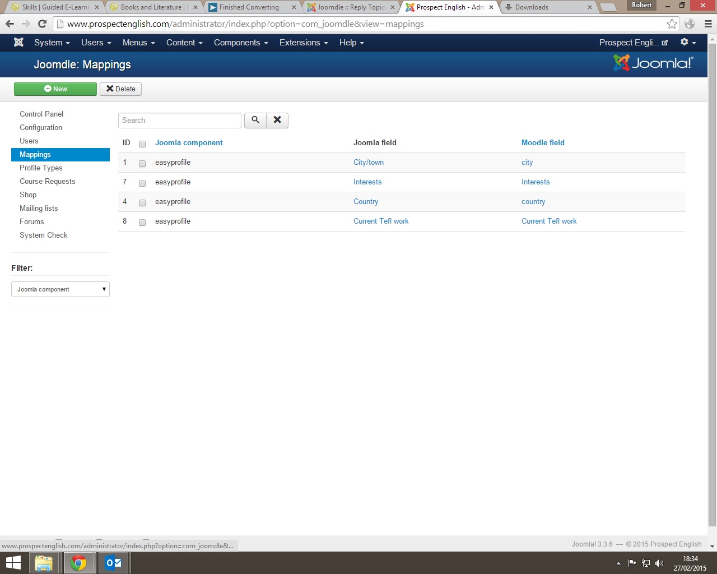
Task: Open Course Requests in the sidebar
Action: [x=47, y=181]
